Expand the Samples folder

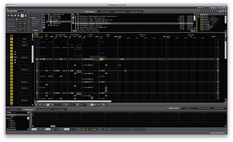point(49,20)
